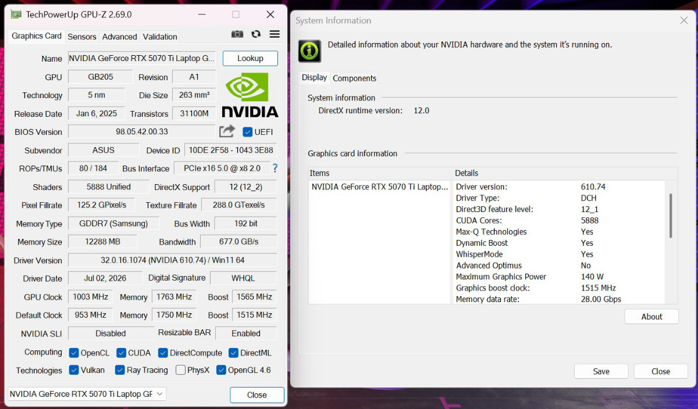Viewport: 698px width, 409px height.
Task: Switch to the Sensors tab
Action: pos(82,37)
